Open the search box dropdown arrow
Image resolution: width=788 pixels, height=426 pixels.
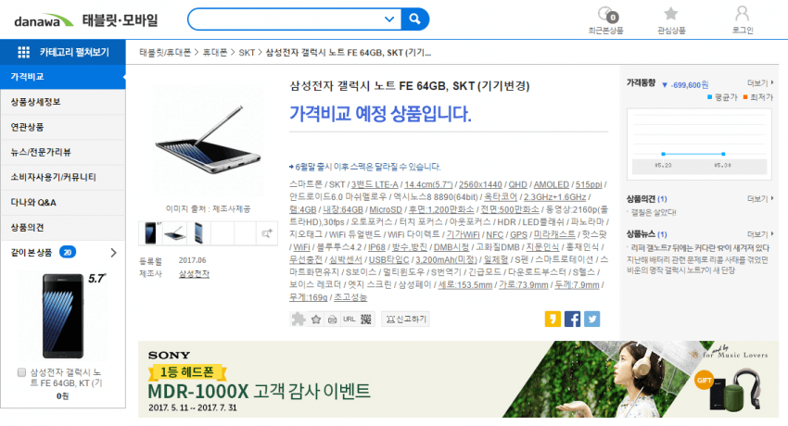[389, 19]
